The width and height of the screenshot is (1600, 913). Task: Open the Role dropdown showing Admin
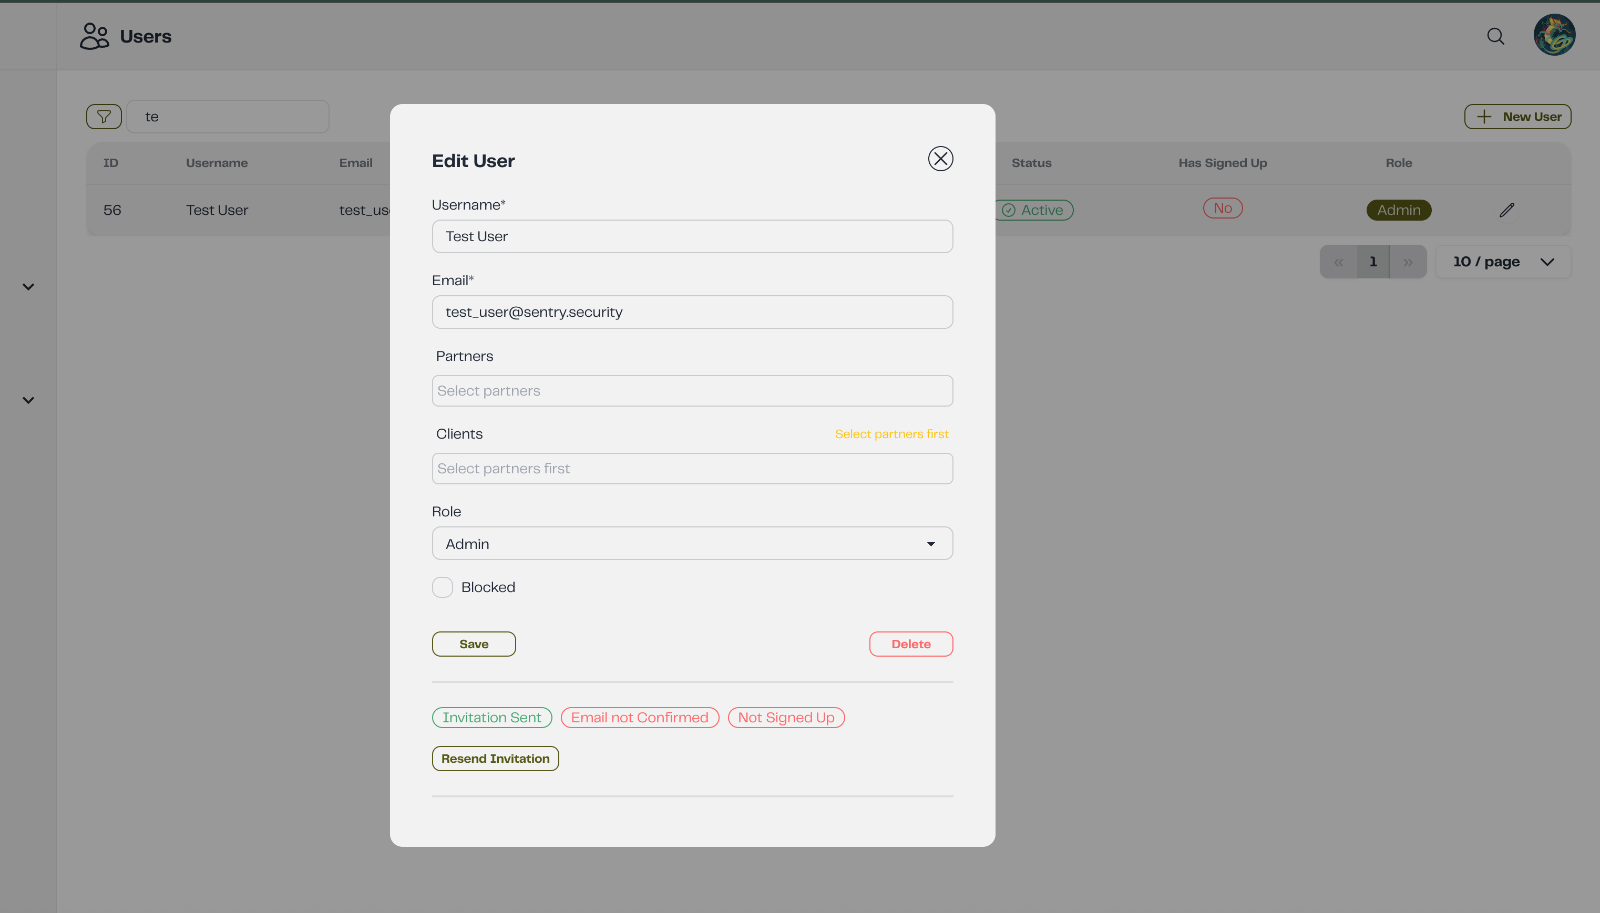tap(691, 544)
